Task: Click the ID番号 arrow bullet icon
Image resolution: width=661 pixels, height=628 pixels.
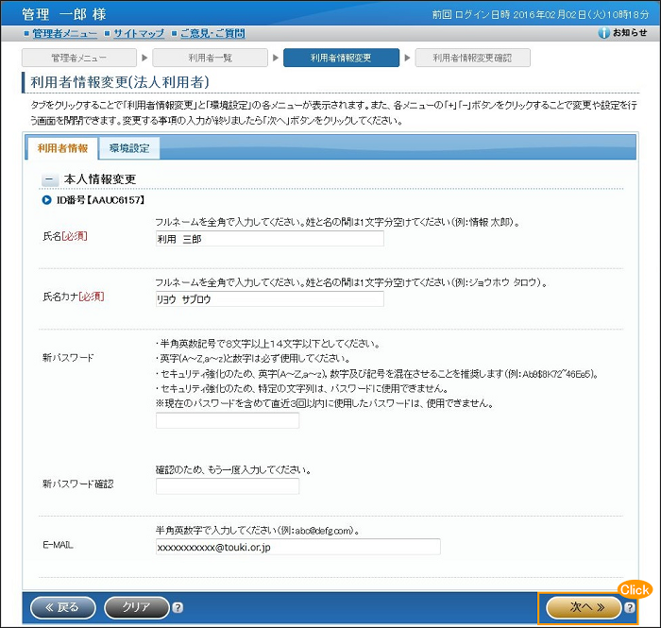Action: (x=46, y=200)
